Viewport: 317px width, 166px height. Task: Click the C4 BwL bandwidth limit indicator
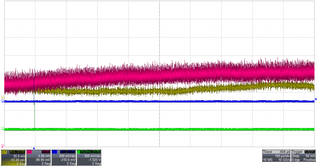tap(89, 152)
